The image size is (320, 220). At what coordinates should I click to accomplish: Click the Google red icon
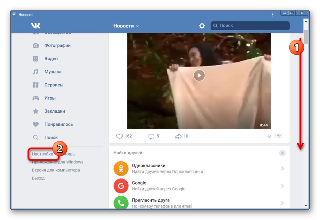click(121, 186)
